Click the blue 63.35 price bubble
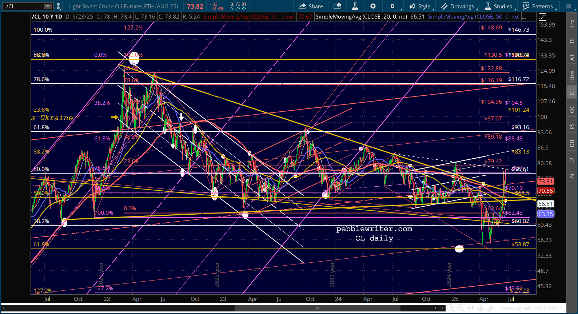 coord(545,214)
